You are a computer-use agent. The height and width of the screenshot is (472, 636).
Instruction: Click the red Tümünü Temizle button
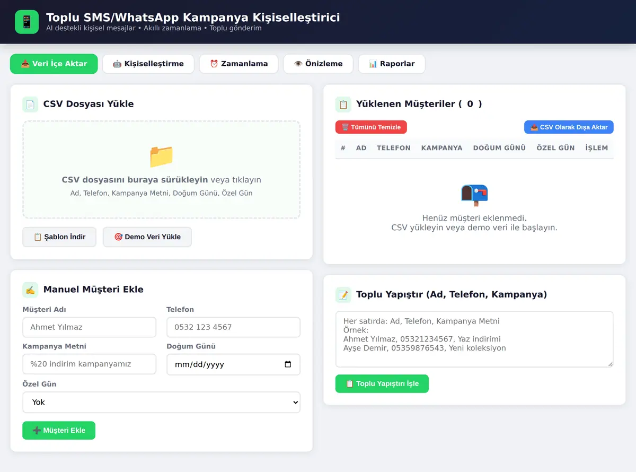(371, 127)
